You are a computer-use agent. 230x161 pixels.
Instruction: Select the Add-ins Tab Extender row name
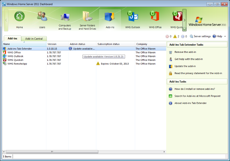[20, 49]
